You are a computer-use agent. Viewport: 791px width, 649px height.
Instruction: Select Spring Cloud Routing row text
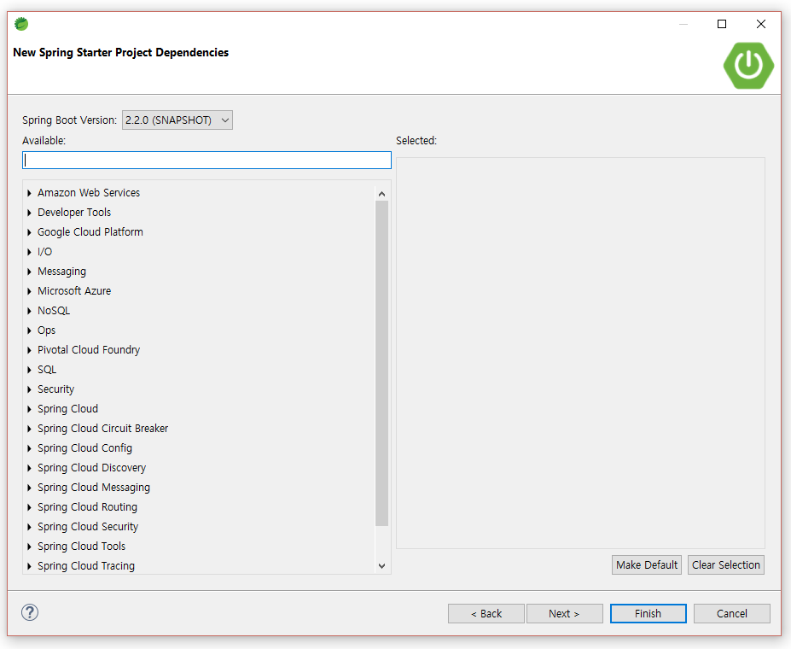tap(87, 507)
